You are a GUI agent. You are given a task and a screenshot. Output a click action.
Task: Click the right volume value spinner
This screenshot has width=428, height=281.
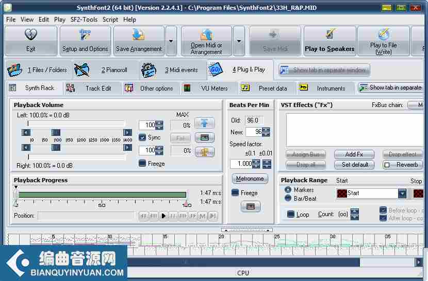(159, 150)
